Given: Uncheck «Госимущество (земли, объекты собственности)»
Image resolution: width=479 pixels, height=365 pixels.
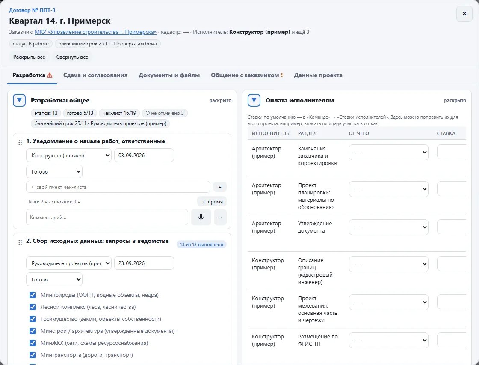Looking at the screenshot, I should [x=33, y=319].
